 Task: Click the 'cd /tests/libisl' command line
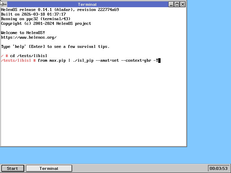pyautogui.click(x=28, y=56)
